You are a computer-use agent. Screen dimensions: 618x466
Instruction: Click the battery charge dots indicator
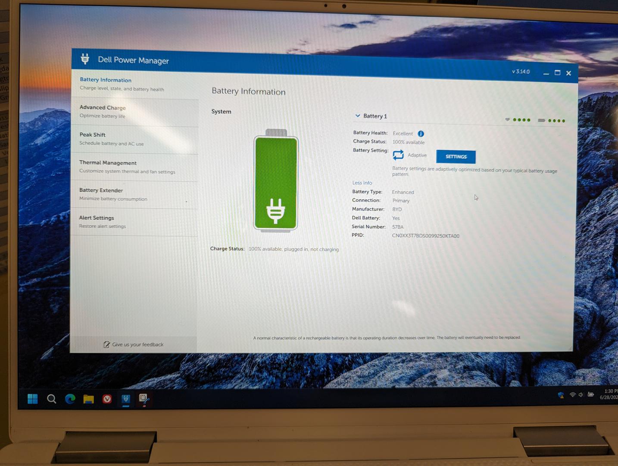coord(551,120)
